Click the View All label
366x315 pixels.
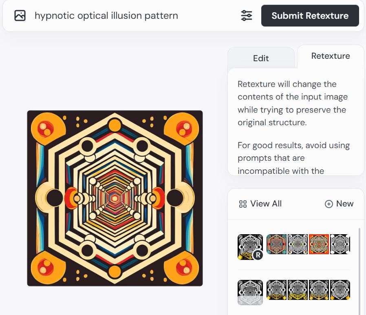(266, 204)
